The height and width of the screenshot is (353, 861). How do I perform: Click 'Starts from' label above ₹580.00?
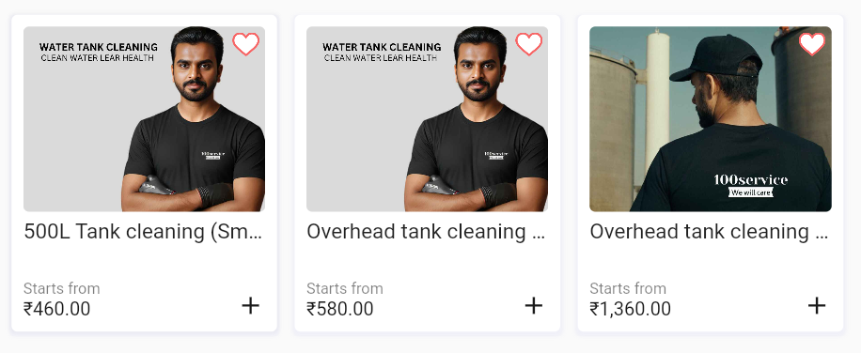point(345,288)
